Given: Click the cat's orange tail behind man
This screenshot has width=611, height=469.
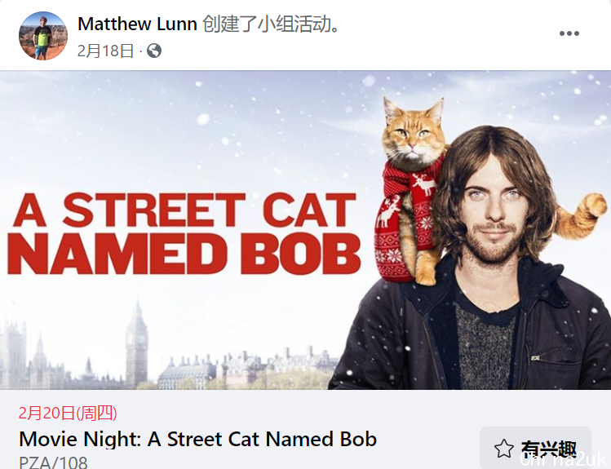Looking at the screenshot, I should (x=579, y=218).
